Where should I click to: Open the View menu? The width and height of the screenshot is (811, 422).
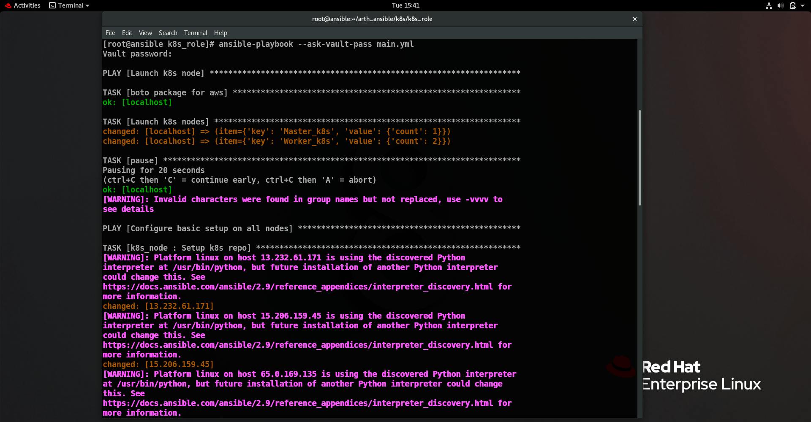coord(145,33)
